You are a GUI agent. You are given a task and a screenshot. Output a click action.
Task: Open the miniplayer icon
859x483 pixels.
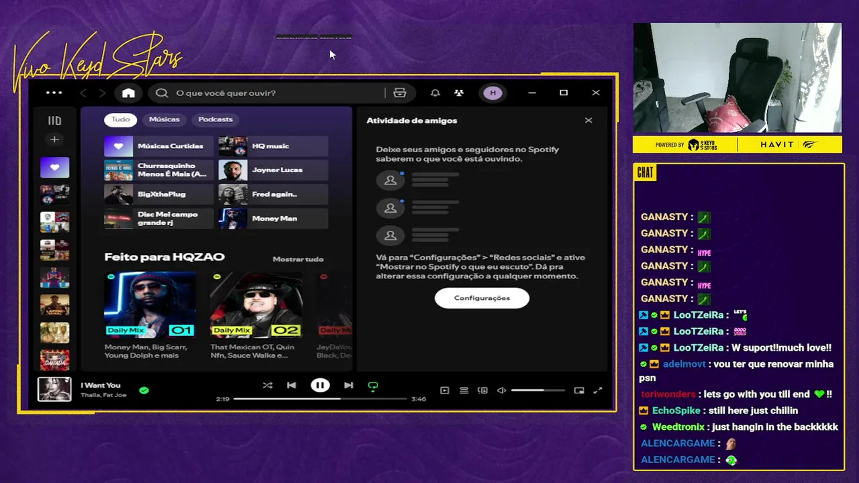579,390
